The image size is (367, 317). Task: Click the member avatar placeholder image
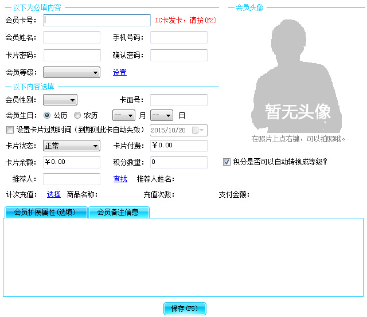click(x=298, y=75)
